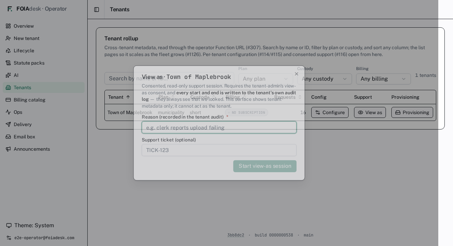This screenshot has height=246, width=453.
Task: Click the Billing catalog book icon
Action: tap(8, 100)
